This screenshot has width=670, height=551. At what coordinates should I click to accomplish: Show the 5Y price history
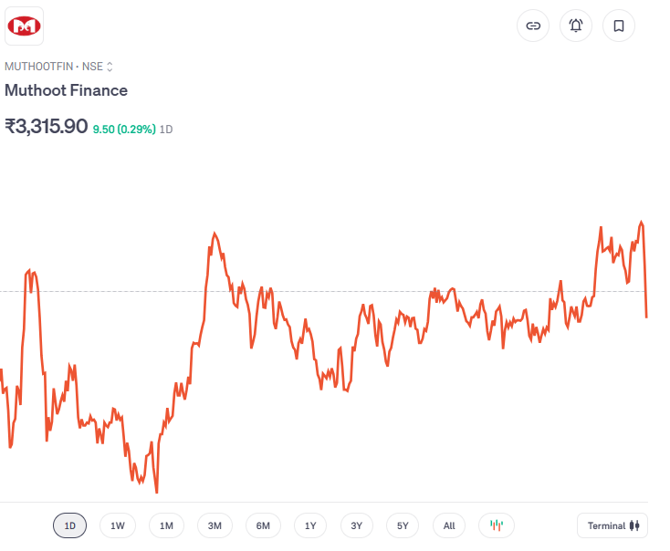403,525
